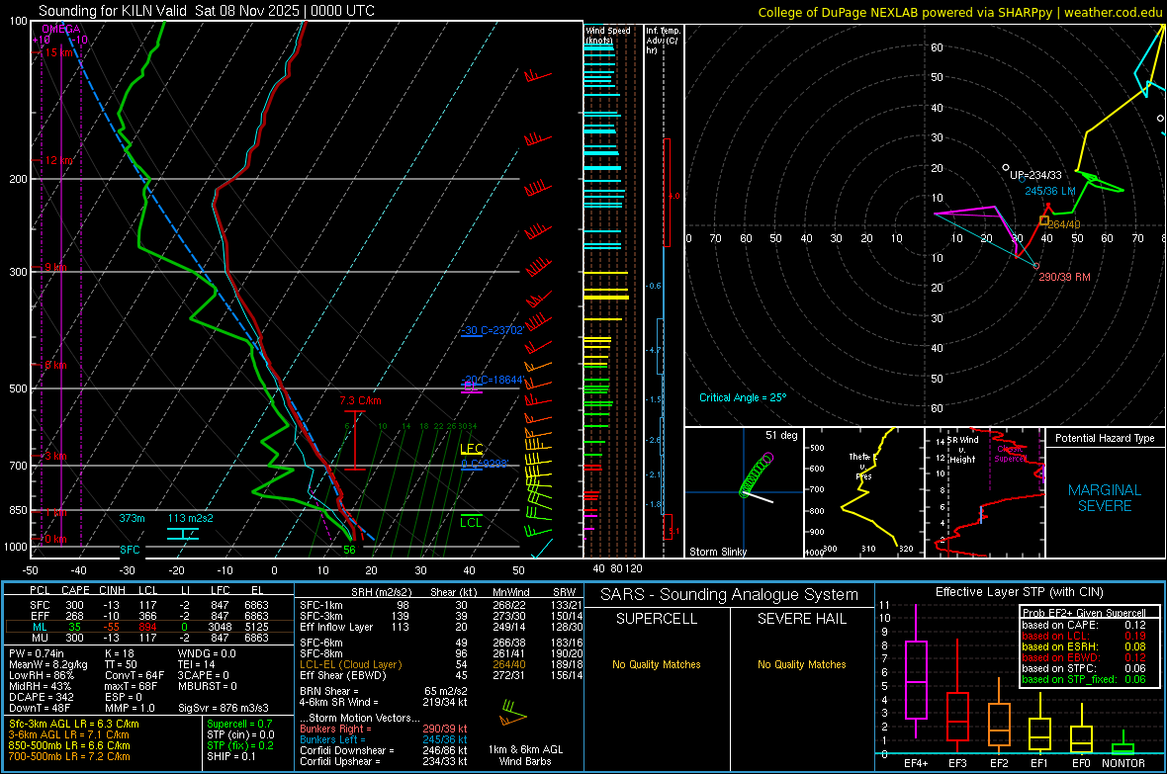
Task: Click the 373m inflow height label
Action: click(132, 518)
